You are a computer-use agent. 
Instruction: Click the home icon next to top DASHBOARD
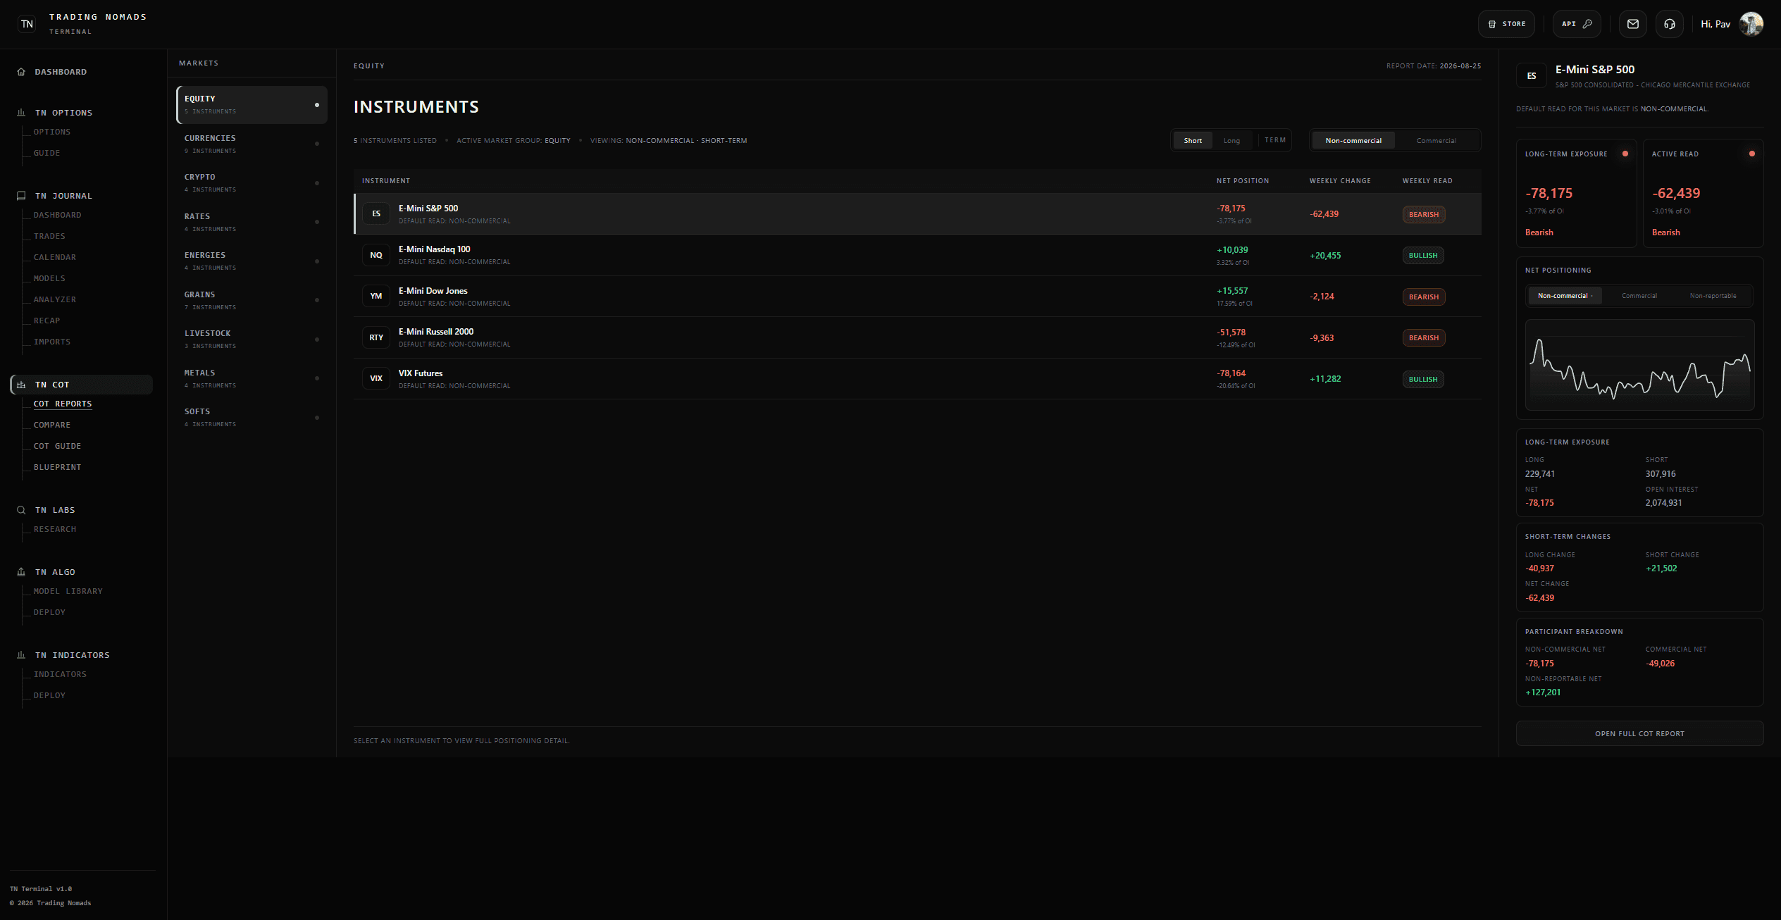point(21,72)
